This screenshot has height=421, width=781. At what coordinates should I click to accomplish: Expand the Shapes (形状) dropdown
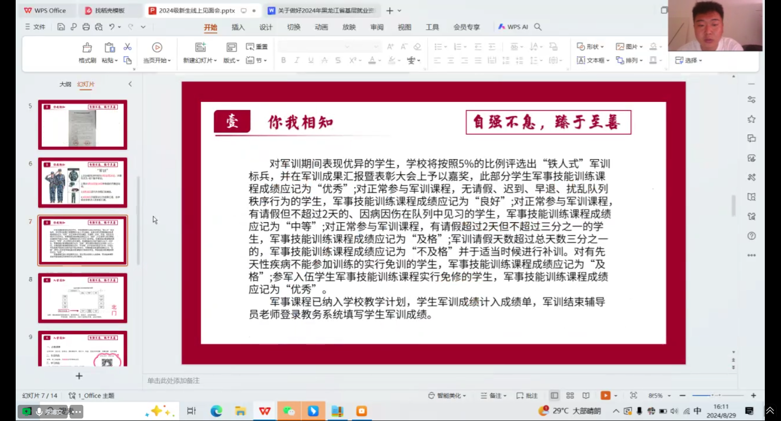point(591,47)
